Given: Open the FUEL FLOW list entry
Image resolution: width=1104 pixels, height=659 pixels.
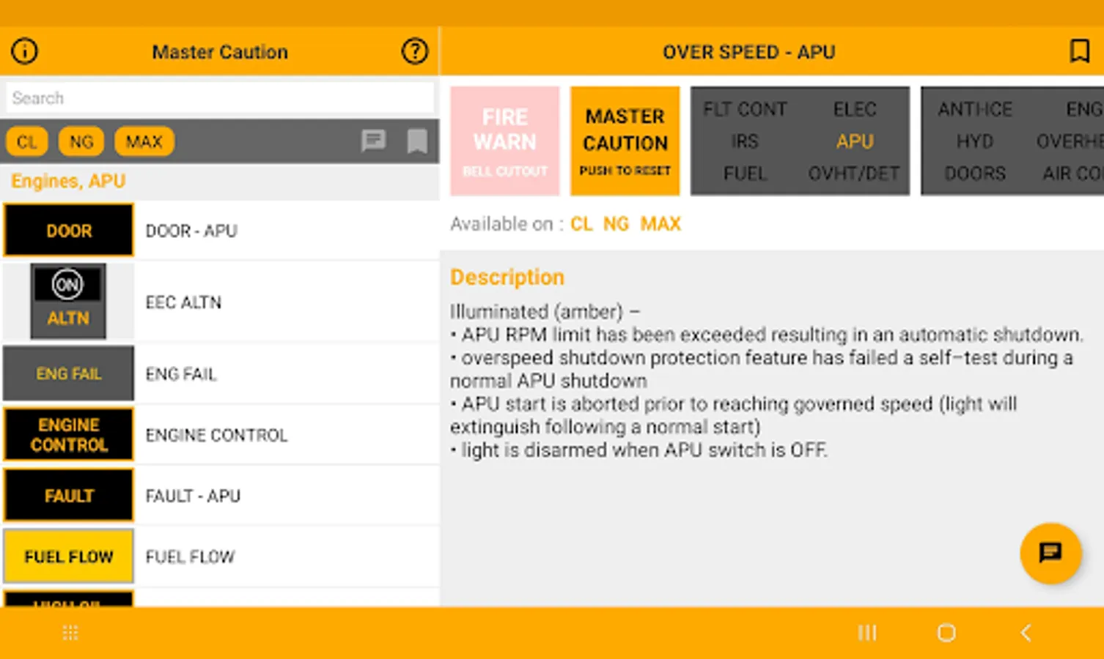Looking at the screenshot, I should point(220,556).
